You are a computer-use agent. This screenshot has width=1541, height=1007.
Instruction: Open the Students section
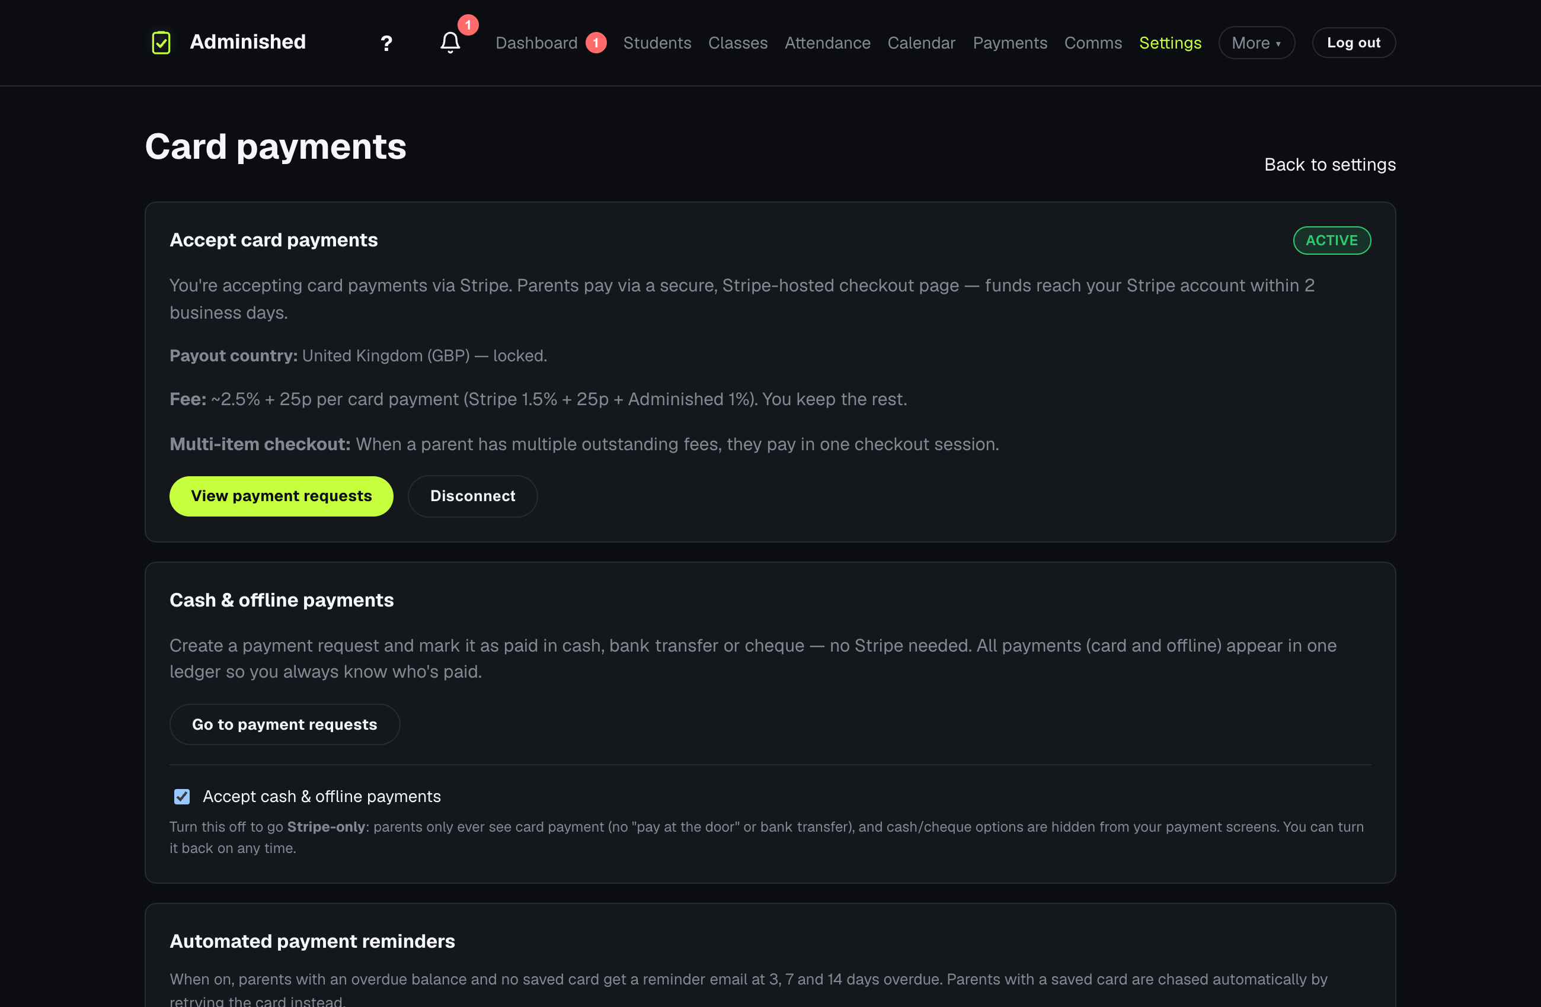(657, 43)
